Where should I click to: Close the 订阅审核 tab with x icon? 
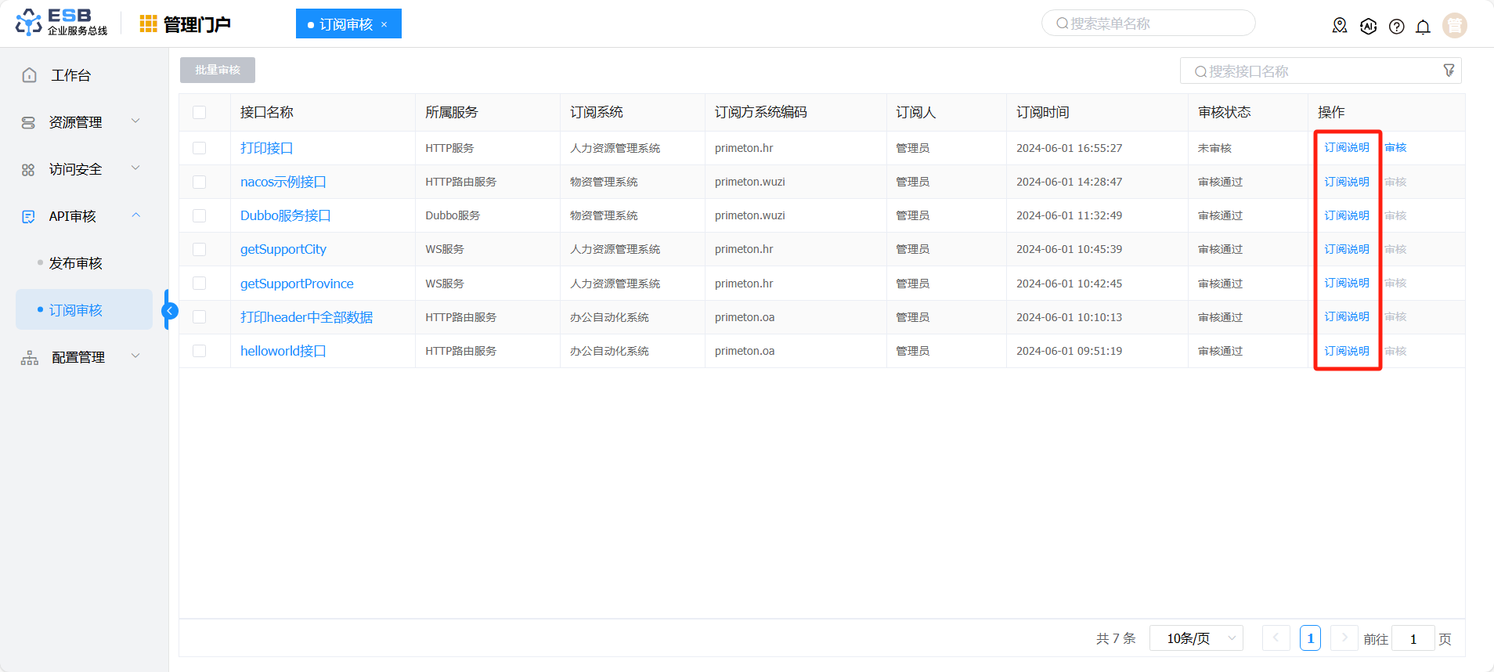tap(384, 24)
